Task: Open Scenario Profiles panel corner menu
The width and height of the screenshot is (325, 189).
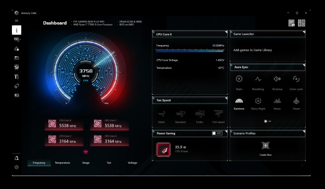Action: [304, 132]
